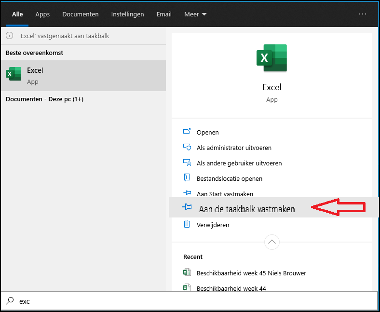380x312 pixels.
Task: Choose Als andere gebruiker uitvoeren
Action: 239,163
